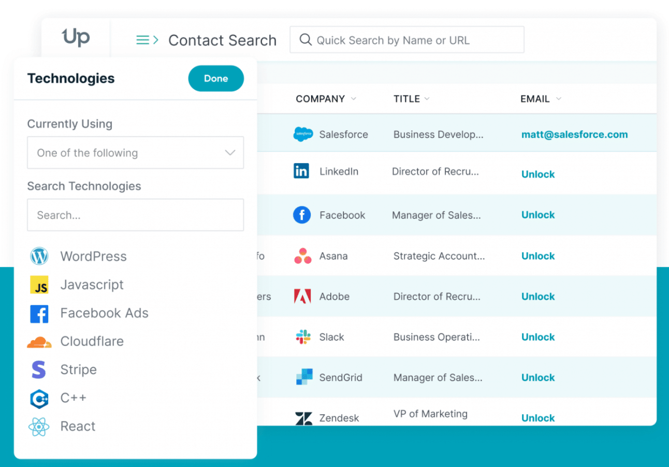Select the C++ technology label
This screenshot has height=467, width=669.
pos(74,398)
